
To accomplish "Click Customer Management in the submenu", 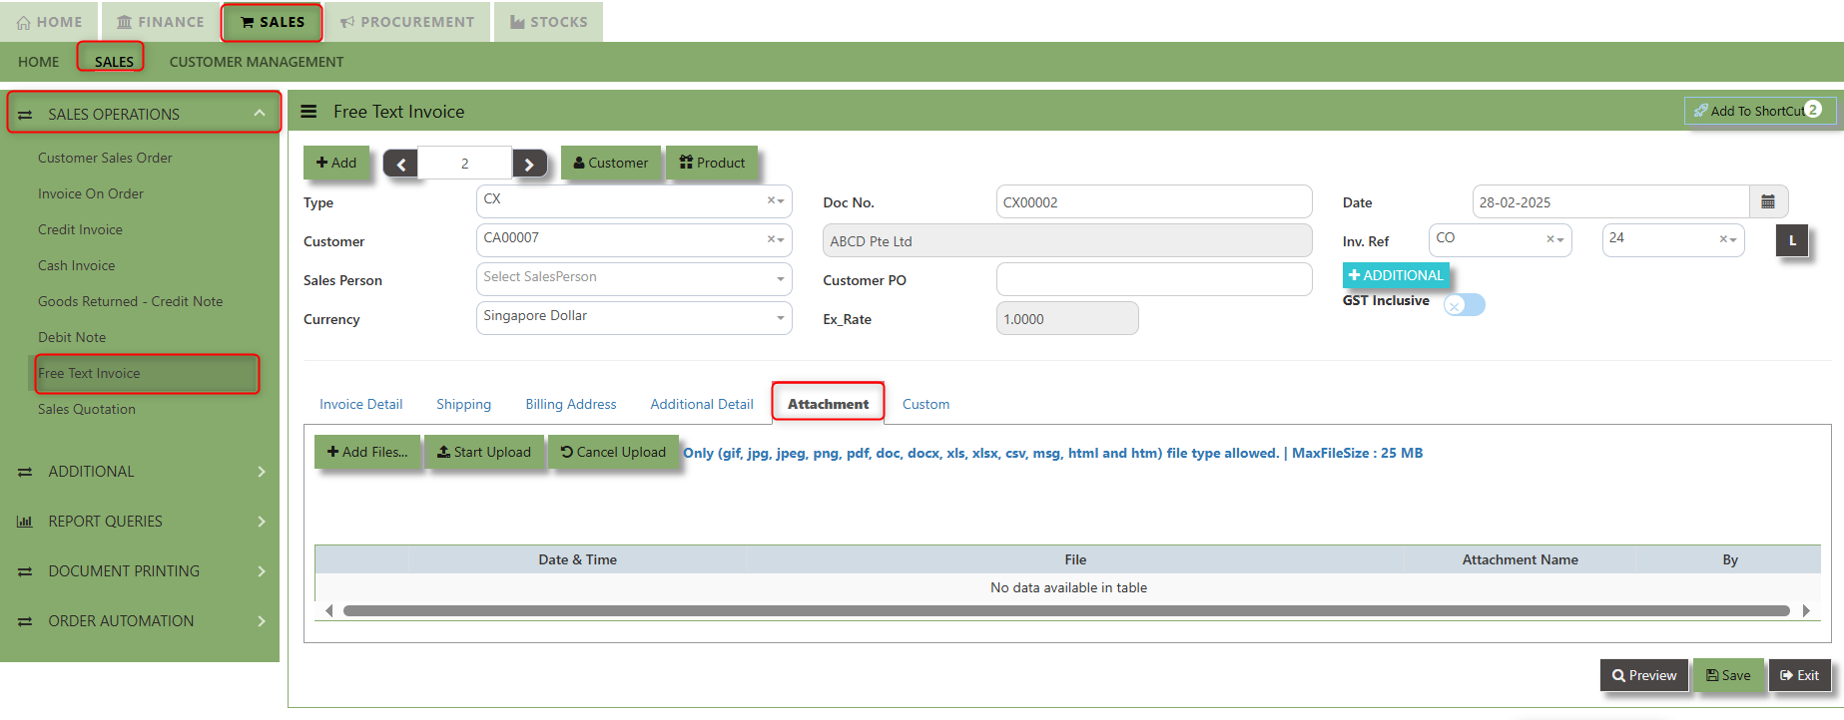I will click(x=257, y=62).
